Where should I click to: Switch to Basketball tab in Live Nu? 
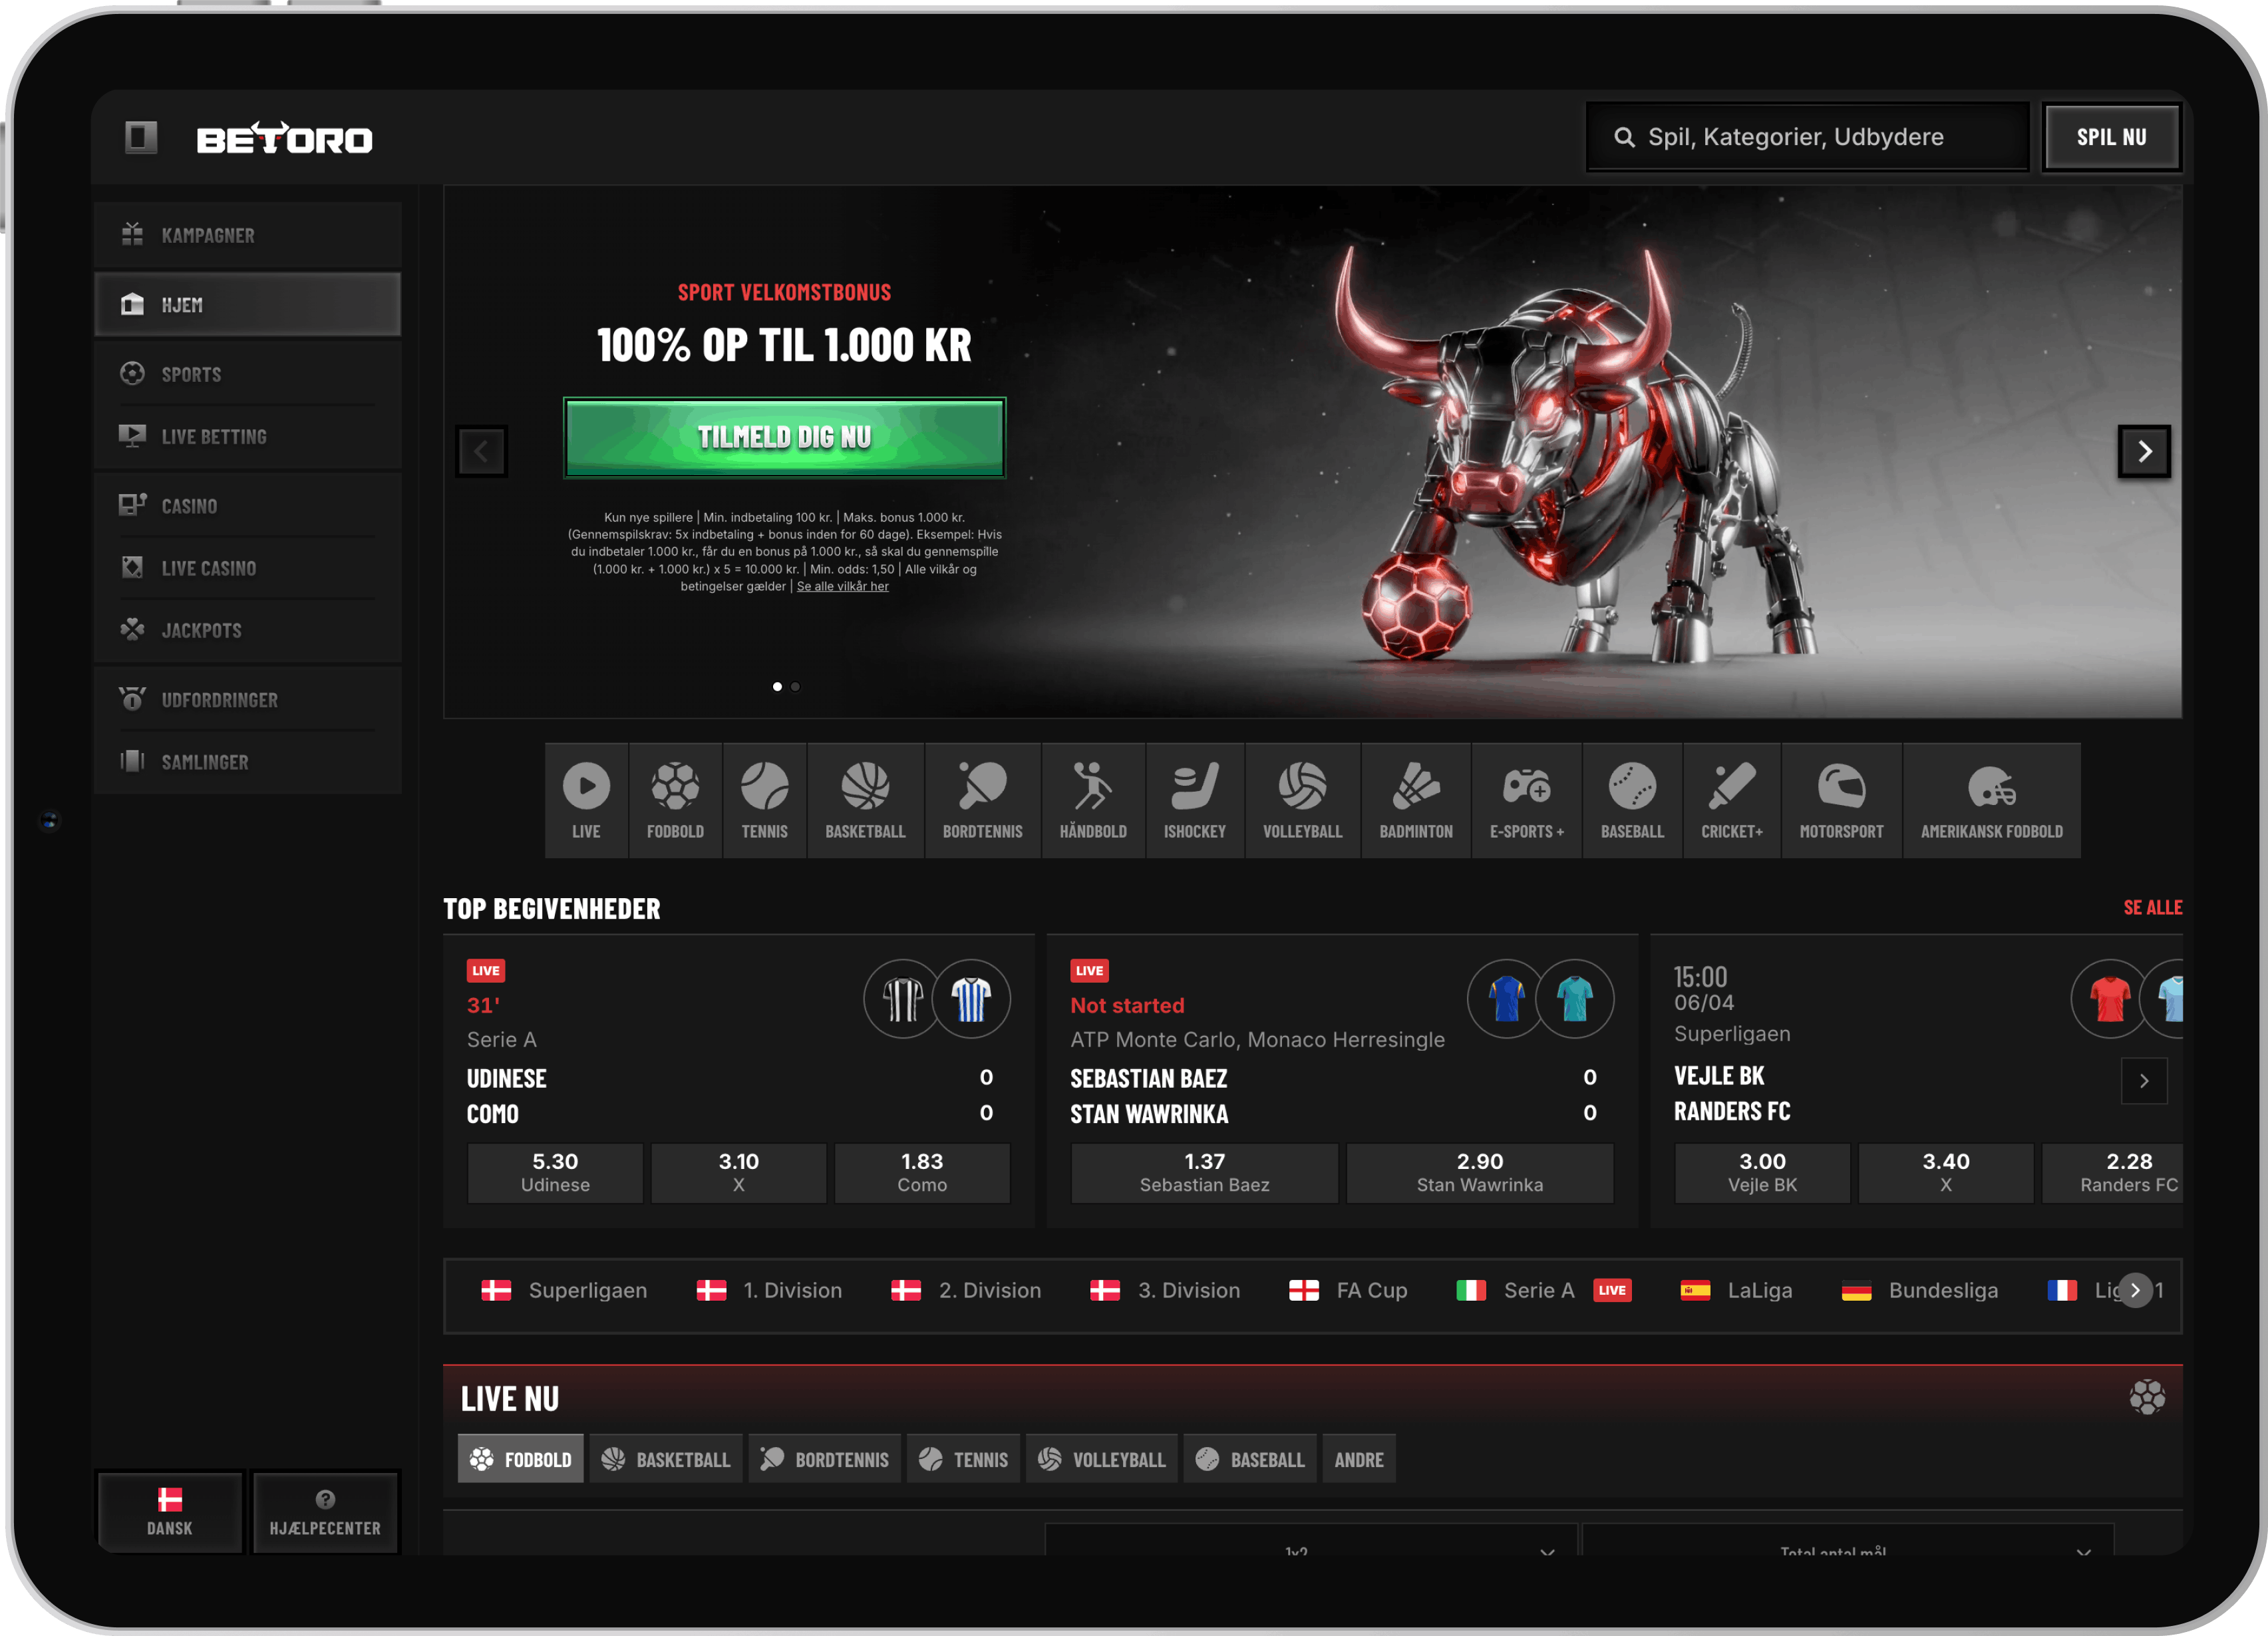point(666,1459)
